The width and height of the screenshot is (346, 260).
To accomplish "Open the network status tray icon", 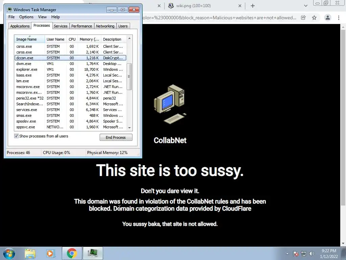I will click(x=304, y=254).
